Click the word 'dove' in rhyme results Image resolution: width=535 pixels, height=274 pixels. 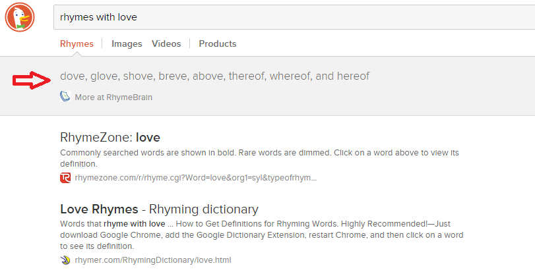pos(73,76)
